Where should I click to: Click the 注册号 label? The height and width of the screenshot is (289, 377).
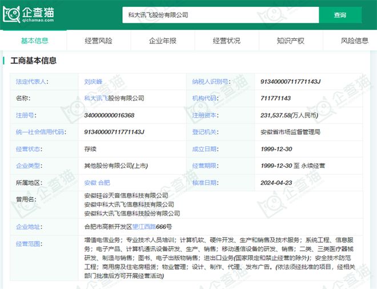26,115
